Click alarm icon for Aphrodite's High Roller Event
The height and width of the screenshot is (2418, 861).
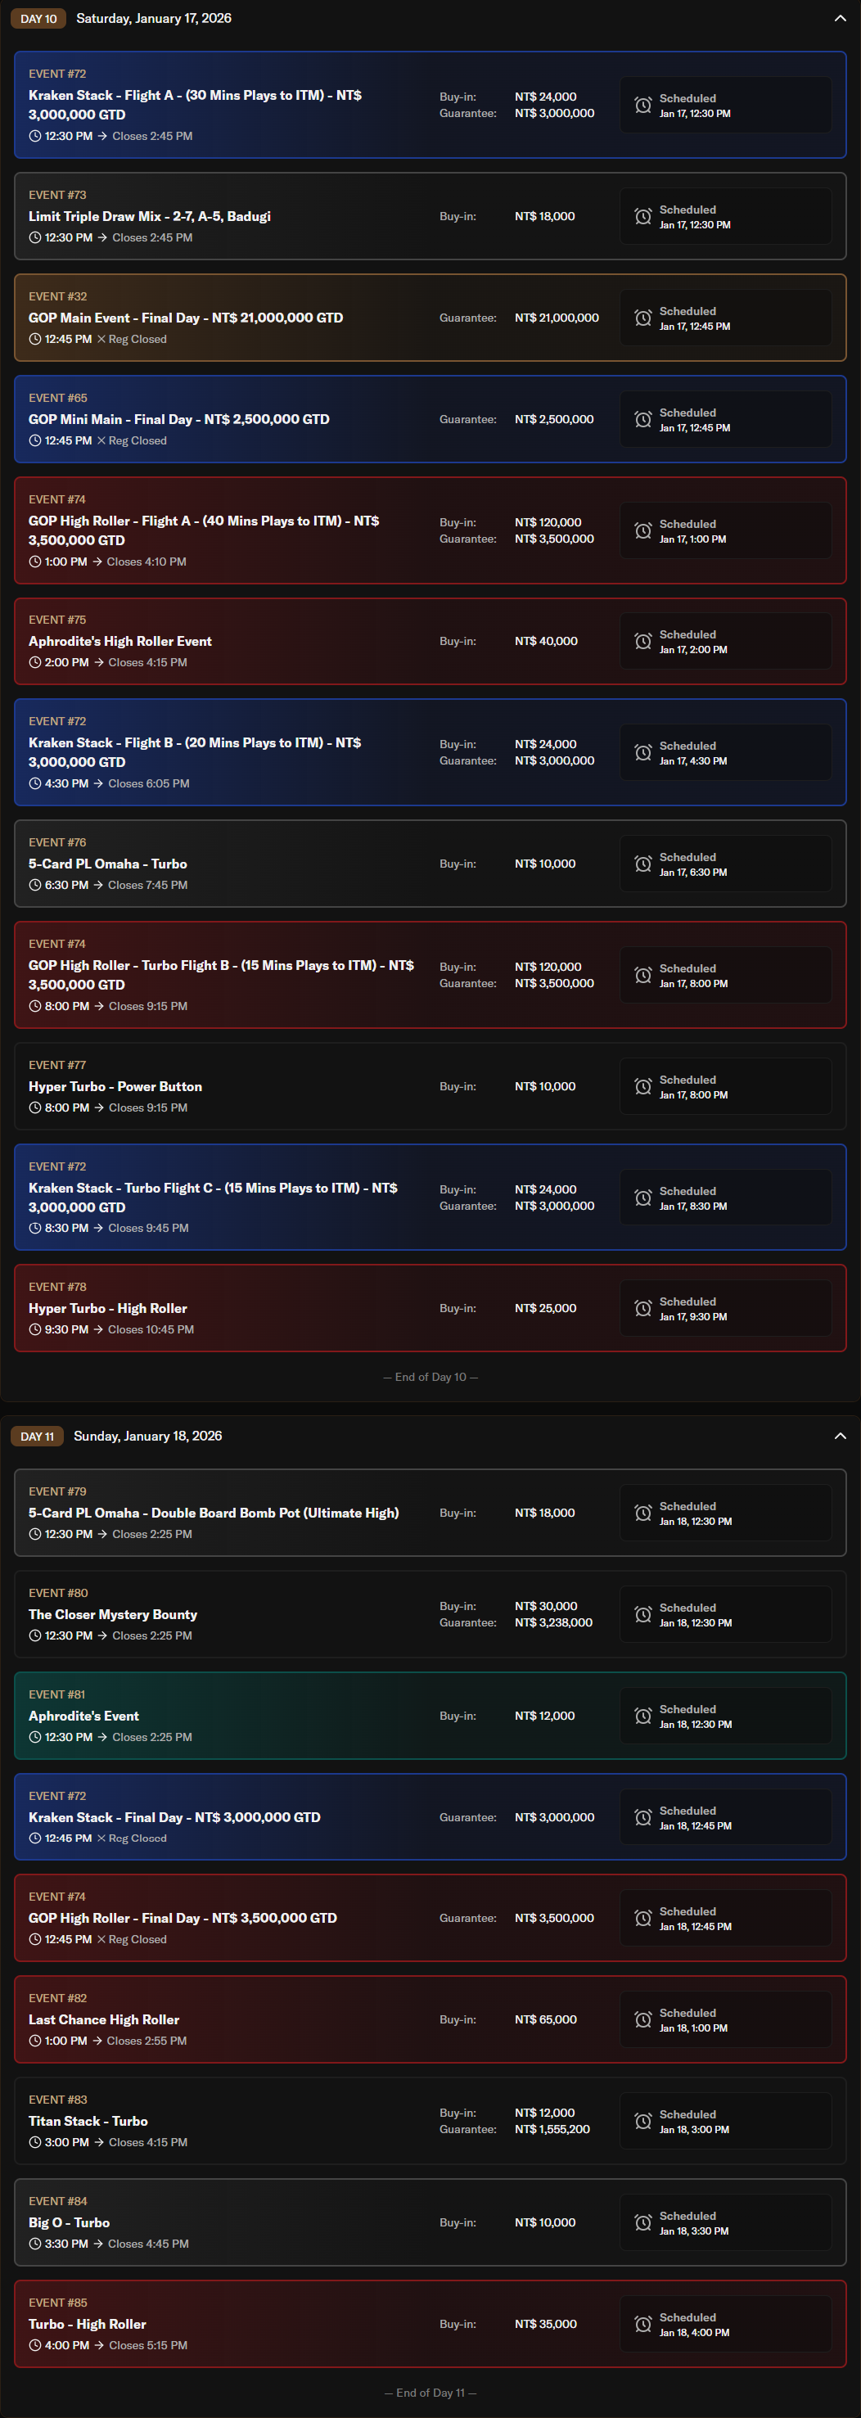click(x=643, y=641)
